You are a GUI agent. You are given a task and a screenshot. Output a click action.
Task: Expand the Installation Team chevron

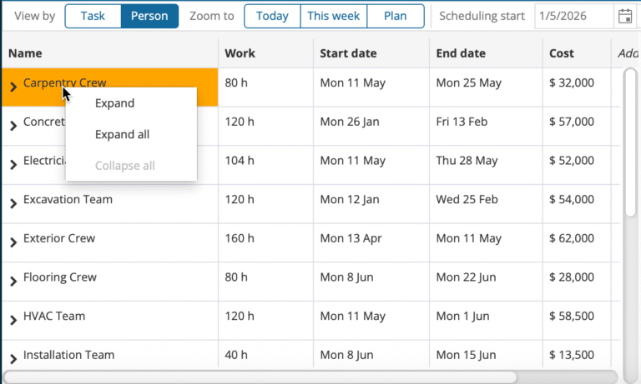[x=13, y=359]
